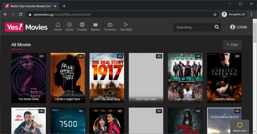Open the Code of Thieves poster
Screen dimensions: 257x134
[x=185, y=78]
